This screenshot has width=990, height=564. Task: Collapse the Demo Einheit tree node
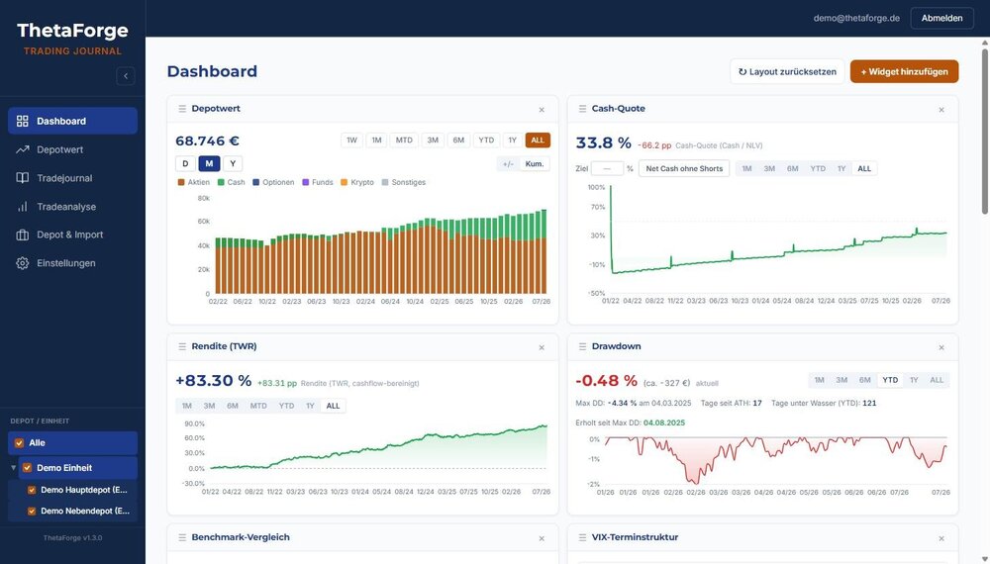pos(13,467)
